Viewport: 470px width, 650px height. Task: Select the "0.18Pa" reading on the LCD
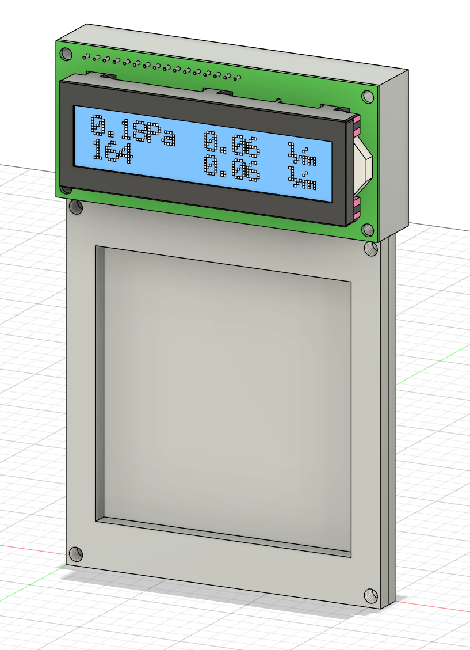tap(133, 130)
